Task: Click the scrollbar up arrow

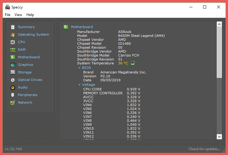Action: (x=219, y=24)
